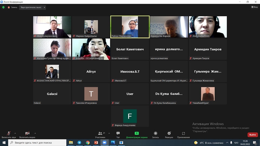The image size is (260, 146).
Task: Expand participants options arrow
Action: 109,133
